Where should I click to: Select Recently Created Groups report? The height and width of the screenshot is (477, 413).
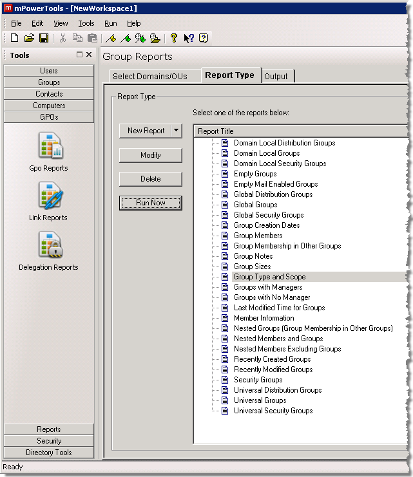[x=273, y=359]
